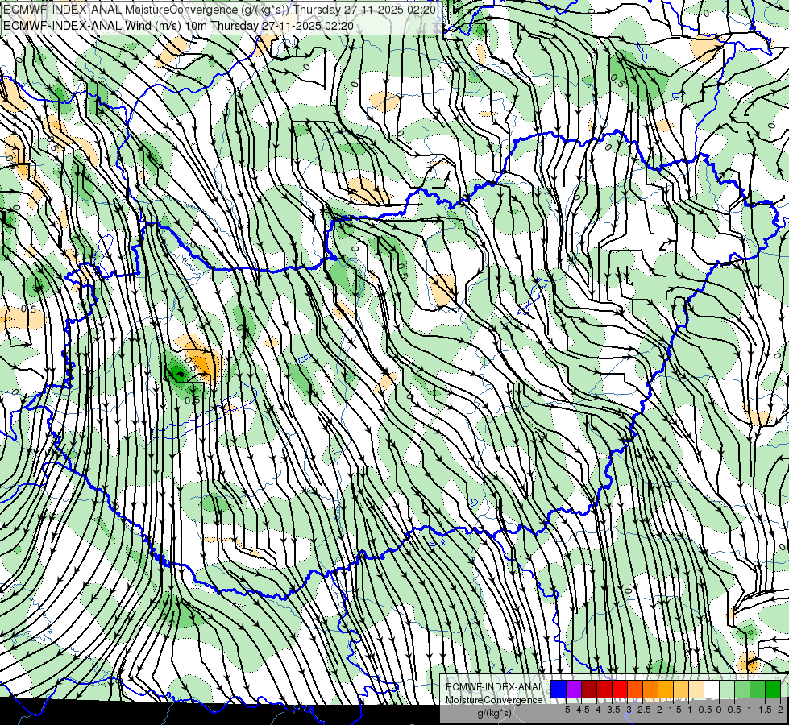Click the purple legend color swatch
The image size is (789, 725).
[x=574, y=690]
